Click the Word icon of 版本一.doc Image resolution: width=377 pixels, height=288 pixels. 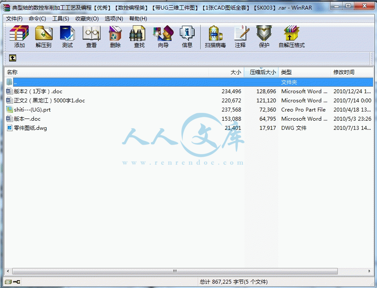point(10,119)
